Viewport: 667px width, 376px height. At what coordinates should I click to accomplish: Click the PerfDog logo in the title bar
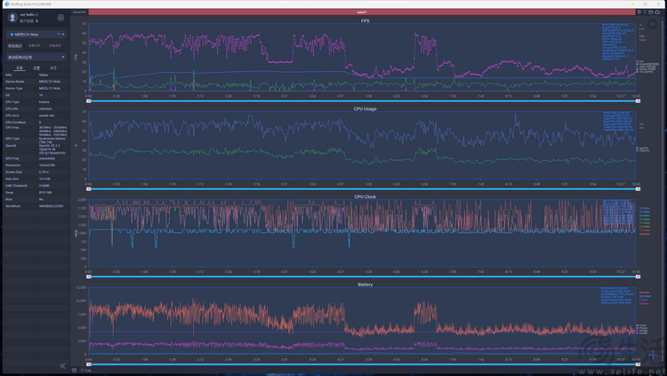(x=7, y=4)
